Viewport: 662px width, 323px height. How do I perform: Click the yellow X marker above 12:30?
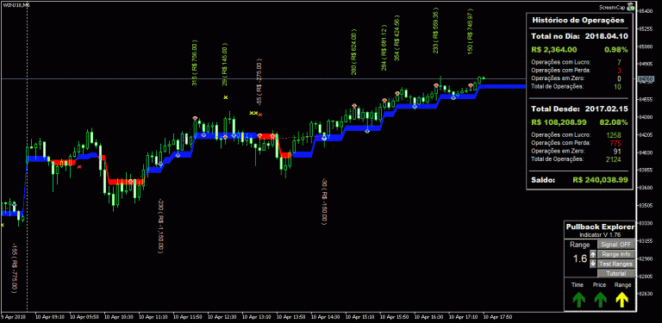tap(226, 97)
